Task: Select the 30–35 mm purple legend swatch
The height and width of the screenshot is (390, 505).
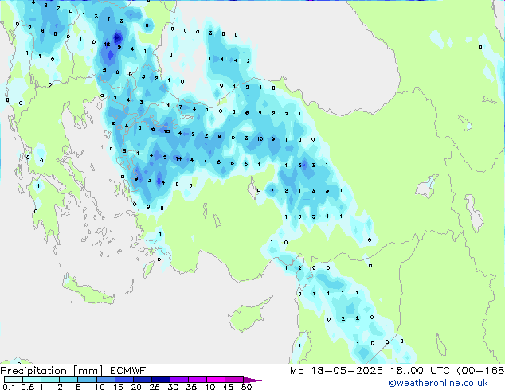Action: (x=178, y=380)
